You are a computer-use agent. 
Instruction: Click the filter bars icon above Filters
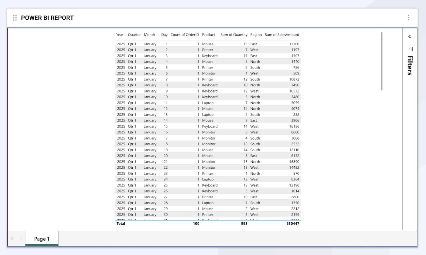[x=411, y=49]
